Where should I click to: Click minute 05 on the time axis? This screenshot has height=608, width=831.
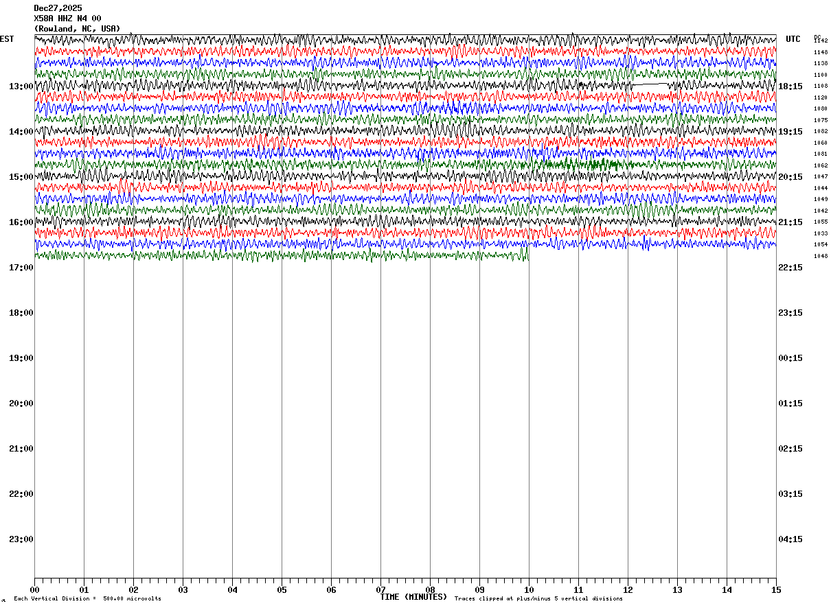(282, 590)
